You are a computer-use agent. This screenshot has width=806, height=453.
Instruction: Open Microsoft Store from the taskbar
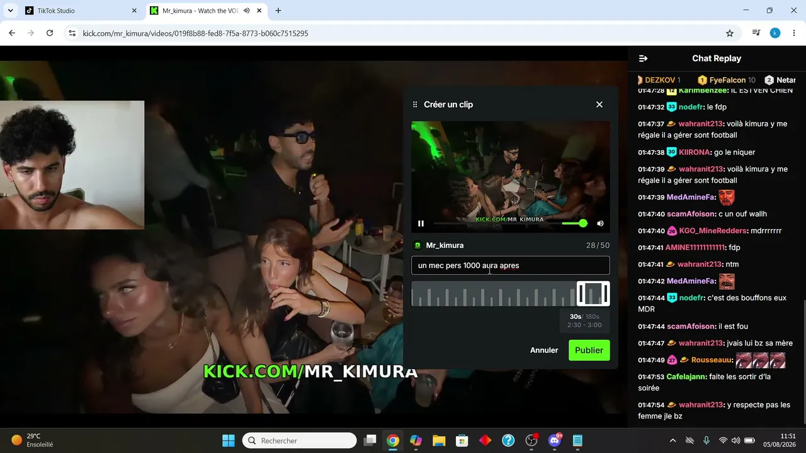462,440
